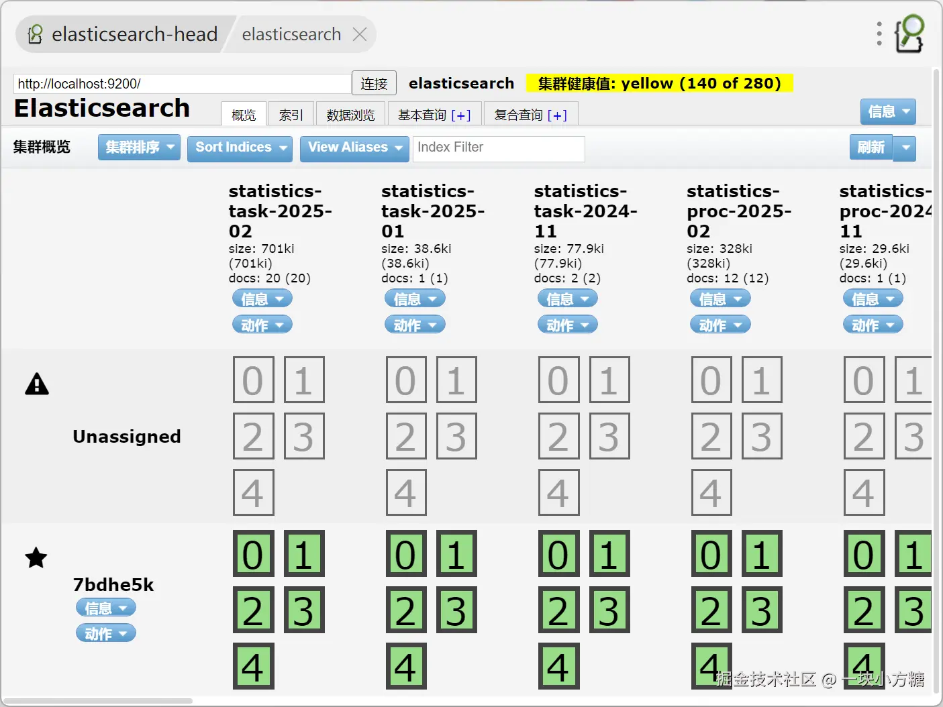
Task: Open 信息 for statistics-task-2024-11
Action: point(567,298)
